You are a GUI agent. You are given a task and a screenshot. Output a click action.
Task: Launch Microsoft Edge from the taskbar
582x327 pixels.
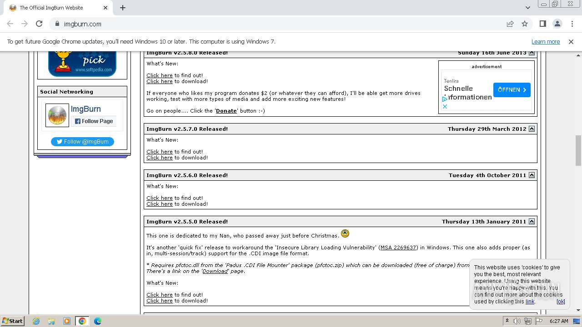click(x=97, y=321)
